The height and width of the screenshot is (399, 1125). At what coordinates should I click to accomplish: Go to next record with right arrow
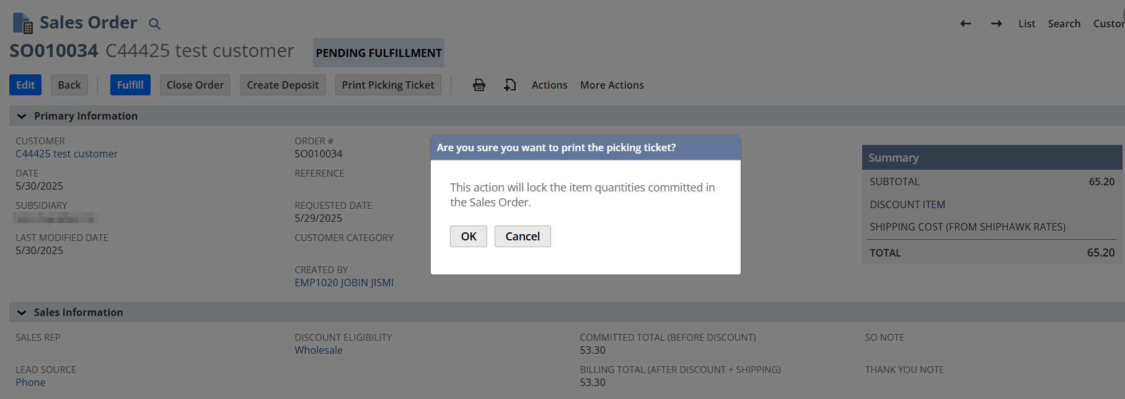996,24
